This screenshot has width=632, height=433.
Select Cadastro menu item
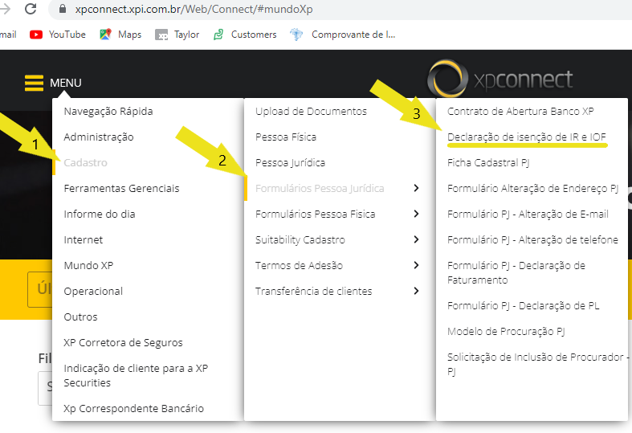pyautogui.click(x=85, y=163)
